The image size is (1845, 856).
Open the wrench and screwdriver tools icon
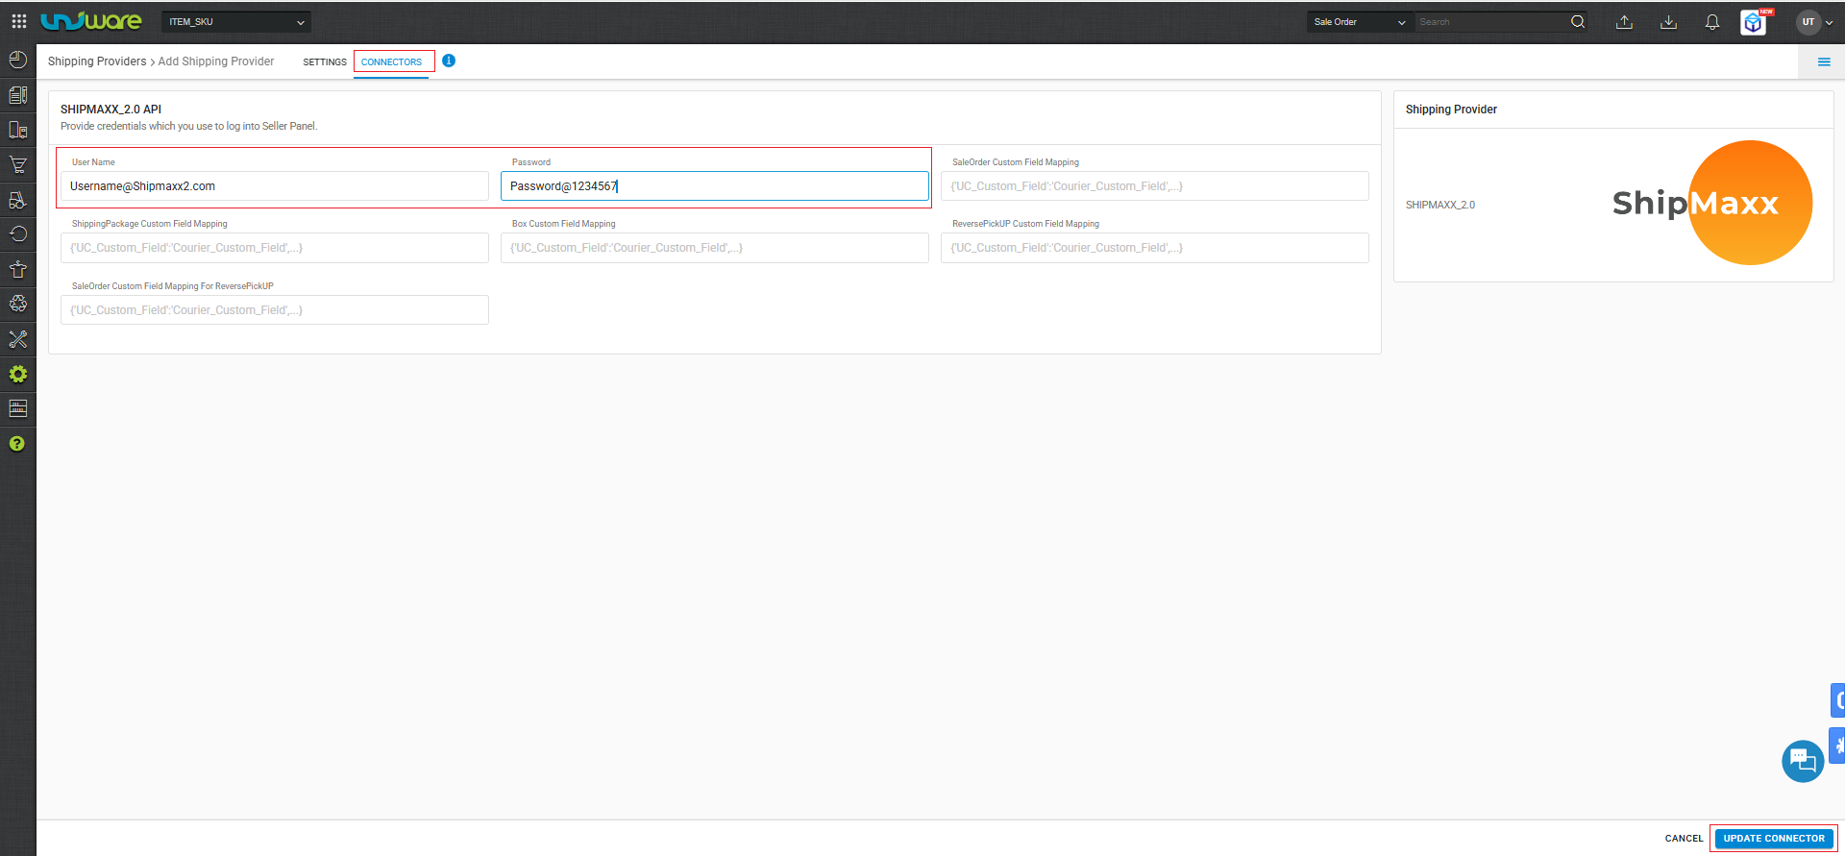tap(17, 339)
